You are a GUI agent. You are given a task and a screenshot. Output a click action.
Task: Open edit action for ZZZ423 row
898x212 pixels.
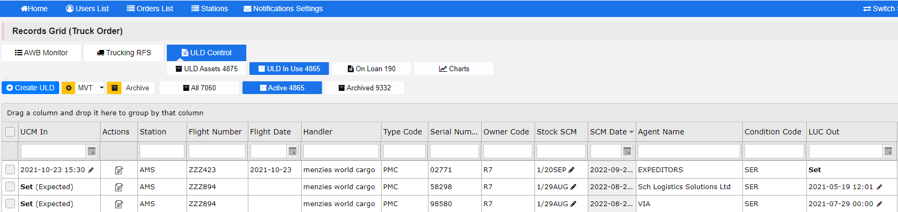pos(119,170)
